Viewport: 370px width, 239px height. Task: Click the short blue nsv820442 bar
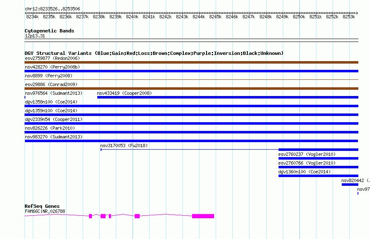point(350,185)
